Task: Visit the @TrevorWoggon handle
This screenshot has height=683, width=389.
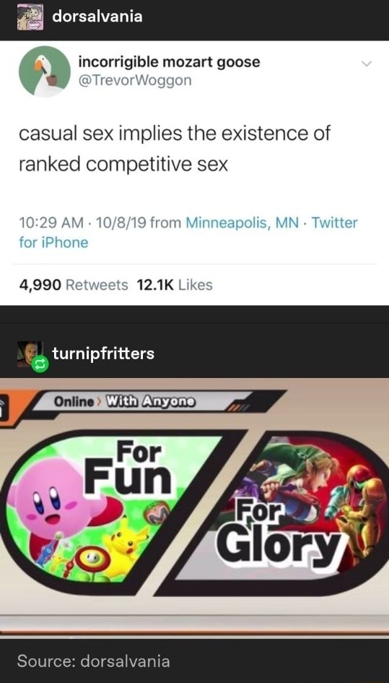Action: click(x=135, y=81)
